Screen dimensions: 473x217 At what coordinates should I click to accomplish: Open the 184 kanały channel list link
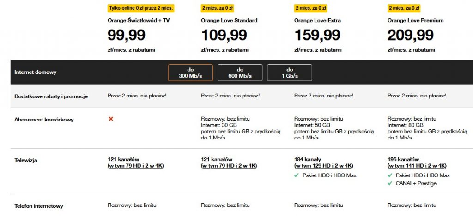[324, 163]
